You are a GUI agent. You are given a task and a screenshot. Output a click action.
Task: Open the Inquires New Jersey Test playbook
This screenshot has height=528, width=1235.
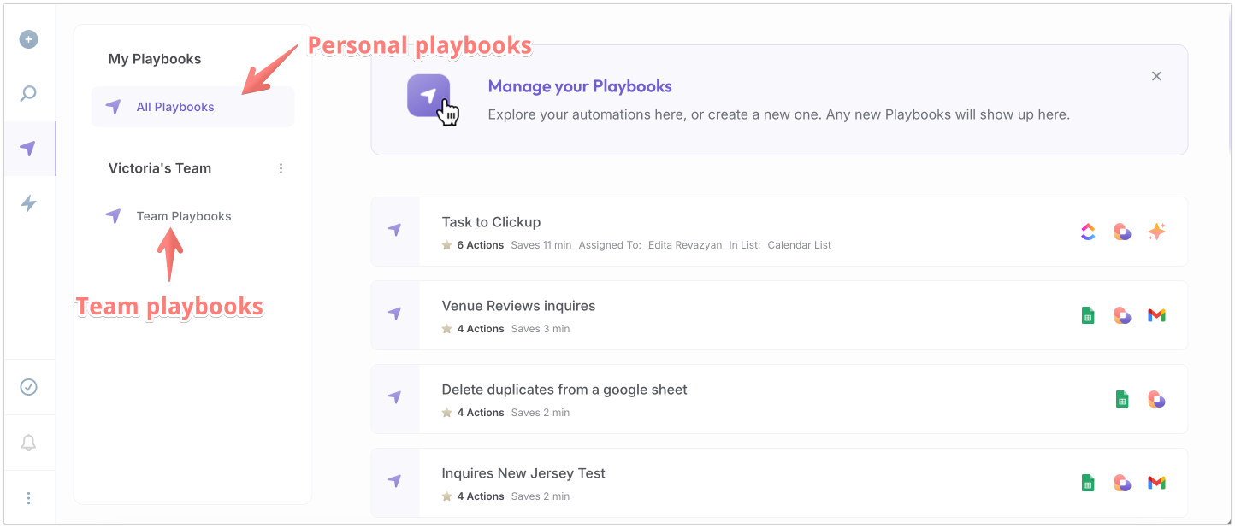tap(779, 483)
